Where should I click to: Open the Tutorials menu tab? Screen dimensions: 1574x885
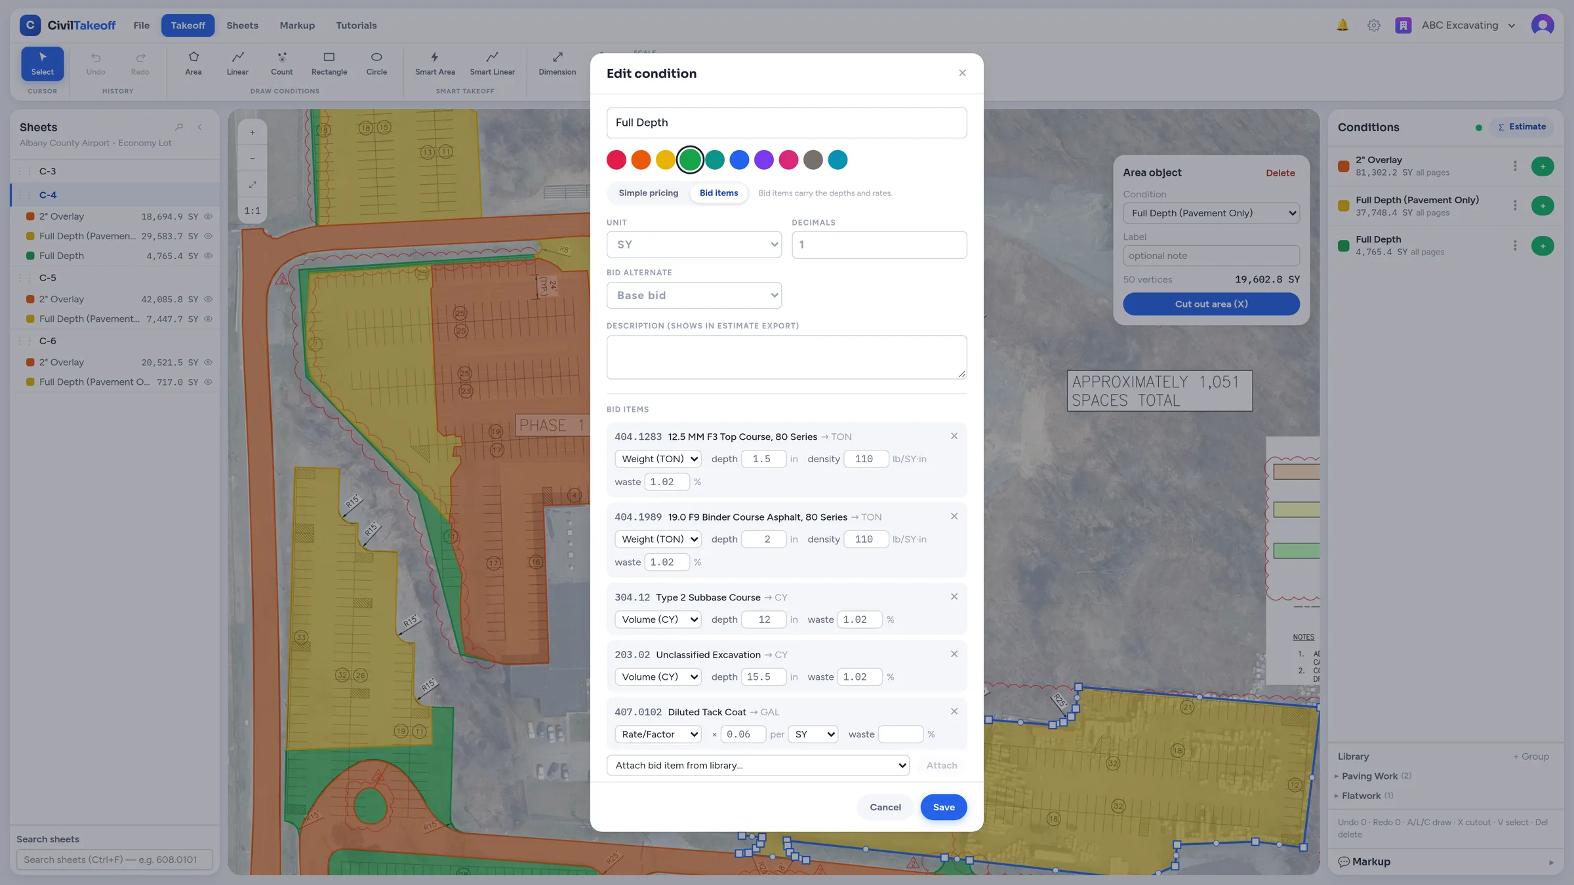[356, 25]
